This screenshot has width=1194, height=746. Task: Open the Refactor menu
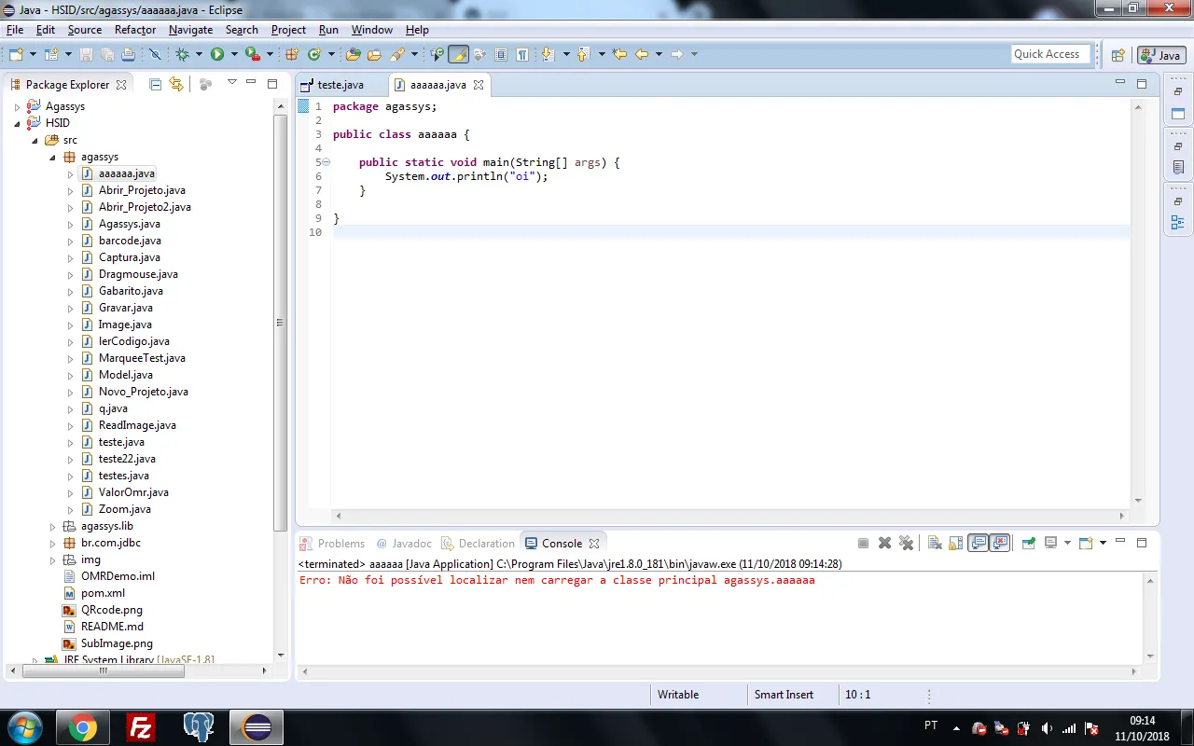point(135,30)
